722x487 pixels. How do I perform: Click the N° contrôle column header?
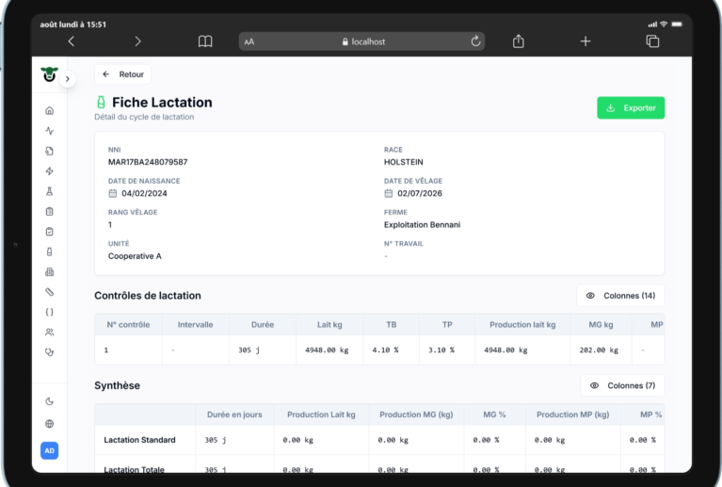128,325
